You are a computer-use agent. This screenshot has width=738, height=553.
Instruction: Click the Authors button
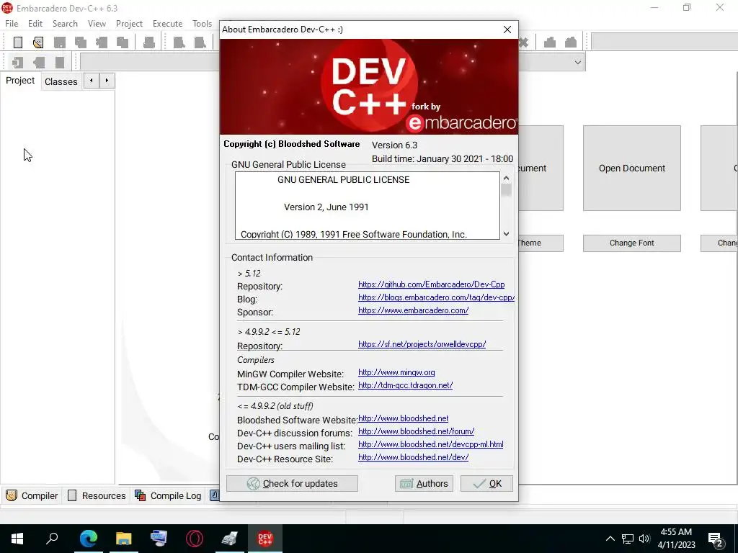tap(424, 483)
